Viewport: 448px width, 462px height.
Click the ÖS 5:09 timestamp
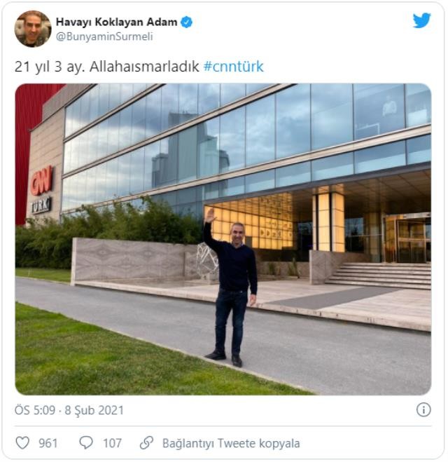click(35, 410)
